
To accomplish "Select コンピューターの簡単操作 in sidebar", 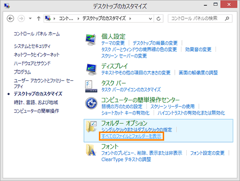I will [x=36, y=111].
